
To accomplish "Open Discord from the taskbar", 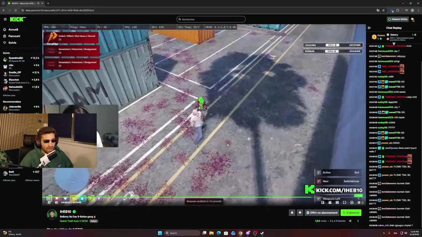I will [x=248, y=233].
